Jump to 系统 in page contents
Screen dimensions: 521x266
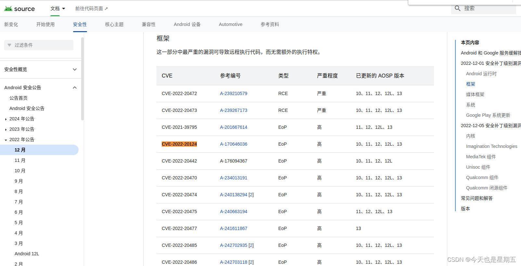(471, 105)
